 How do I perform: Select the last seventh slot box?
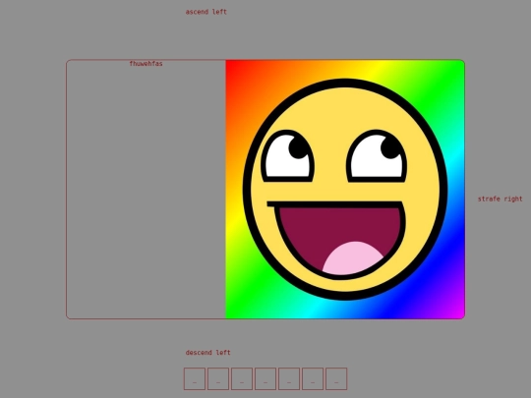(x=336, y=378)
